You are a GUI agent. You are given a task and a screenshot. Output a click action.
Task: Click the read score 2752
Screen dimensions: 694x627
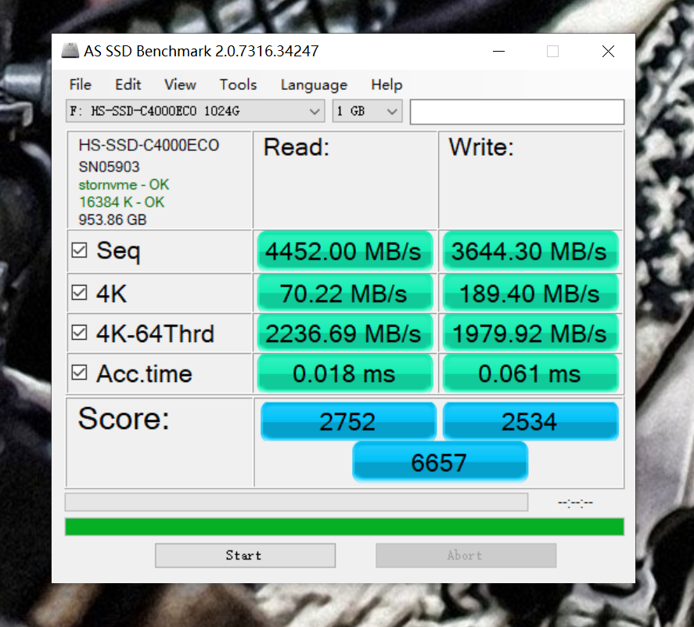(348, 421)
